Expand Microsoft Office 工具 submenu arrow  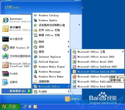pyautogui.click(x=123, y=52)
